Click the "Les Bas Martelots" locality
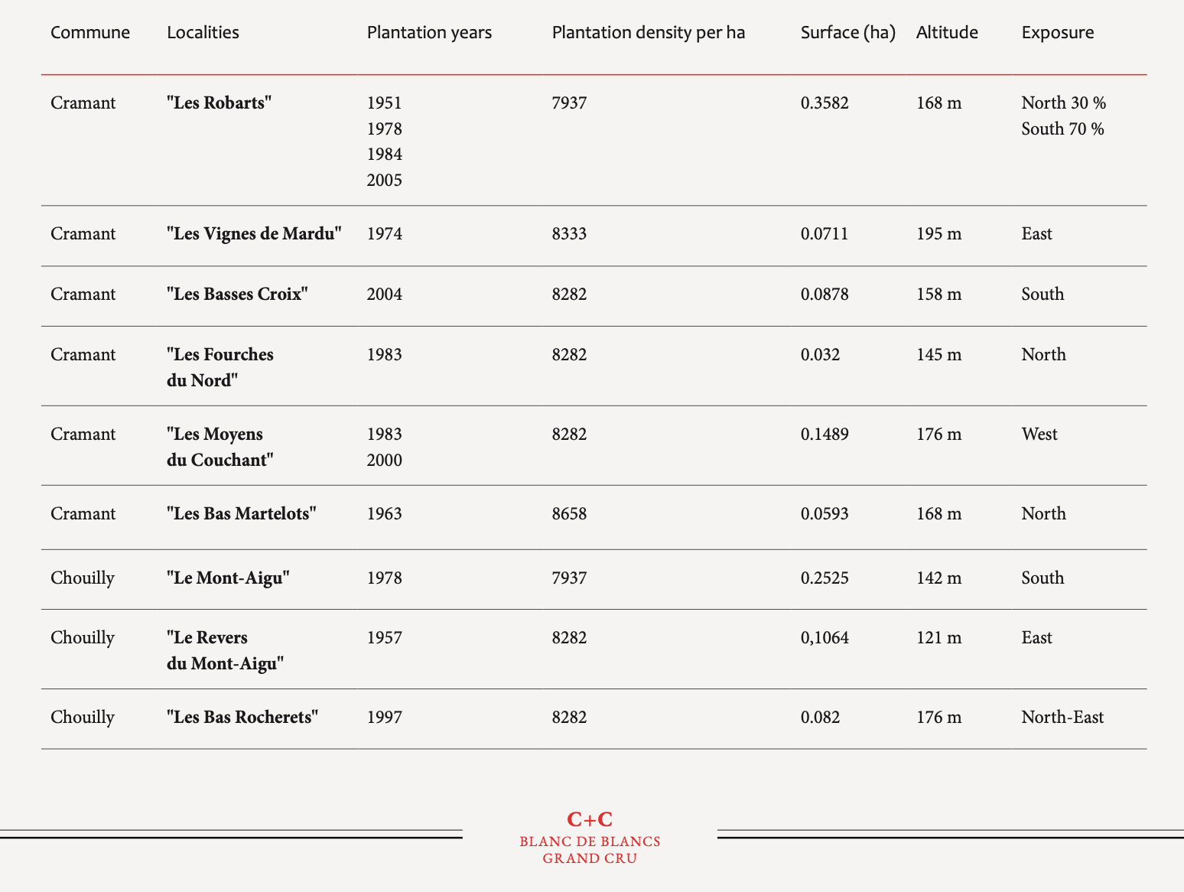This screenshot has height=892, width=1184. 242,513
